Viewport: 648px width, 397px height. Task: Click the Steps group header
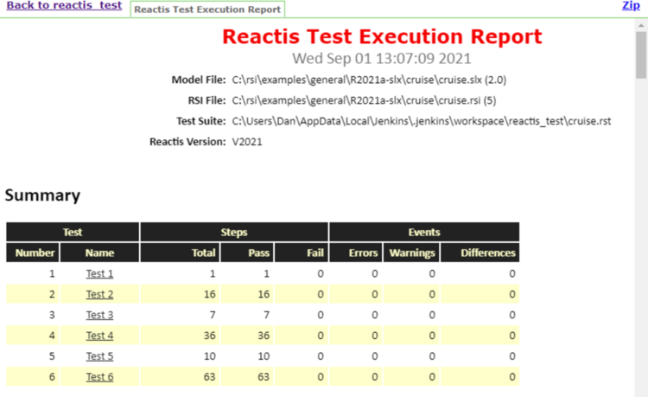(234, 232)
